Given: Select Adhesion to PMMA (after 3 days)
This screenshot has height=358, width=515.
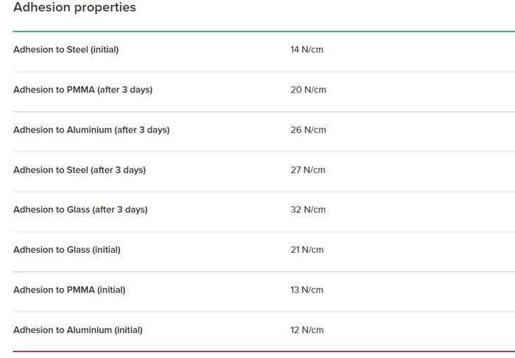Looking at the screenshot, I should (82, 90).
